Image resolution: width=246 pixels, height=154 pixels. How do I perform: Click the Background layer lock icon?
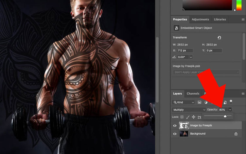[x=236, y=134]
